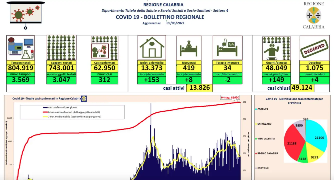Select the hospitalized value 419
Screen dimensions: 334x180
click(x=189, y=68)
